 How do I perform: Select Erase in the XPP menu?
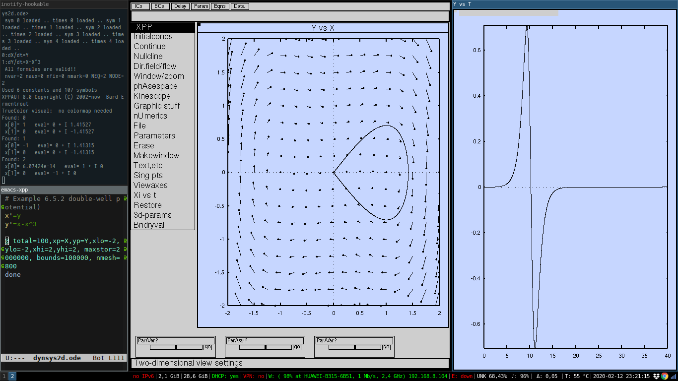(x=163, y=146)
